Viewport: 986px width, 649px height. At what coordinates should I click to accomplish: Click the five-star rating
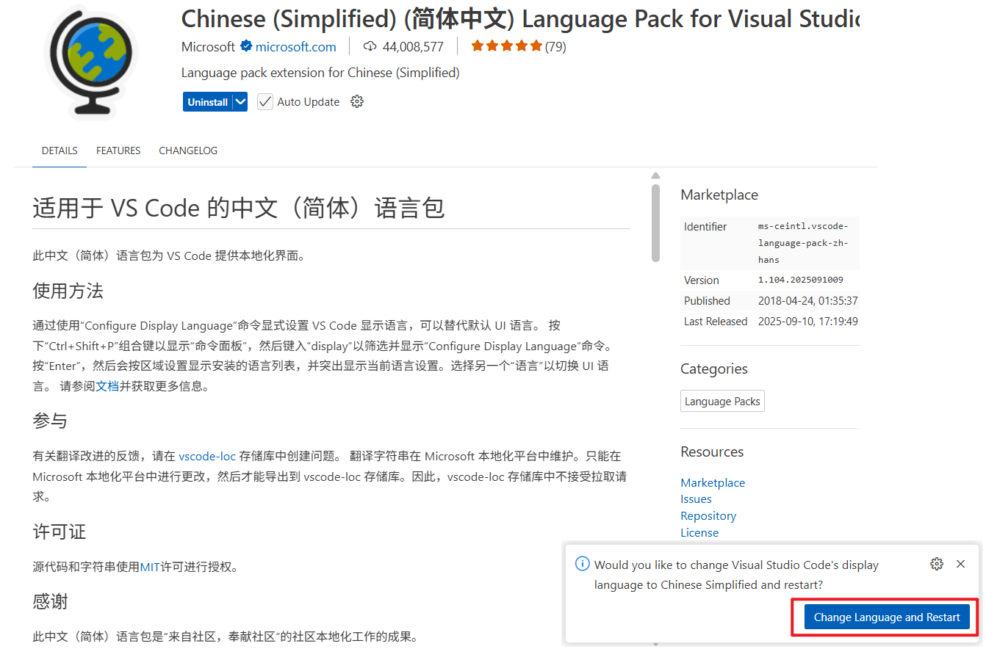tap(506, 46)
